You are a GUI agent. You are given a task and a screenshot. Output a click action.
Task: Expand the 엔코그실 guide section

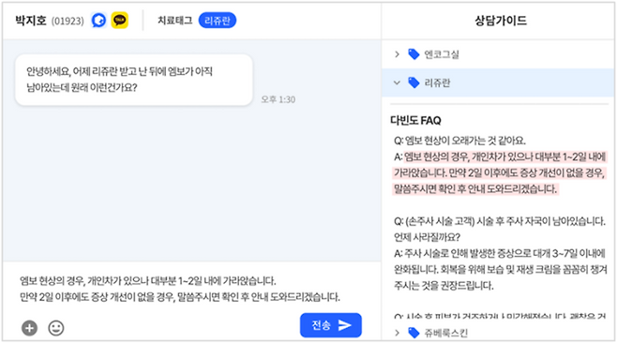click(x=397, y=54)
